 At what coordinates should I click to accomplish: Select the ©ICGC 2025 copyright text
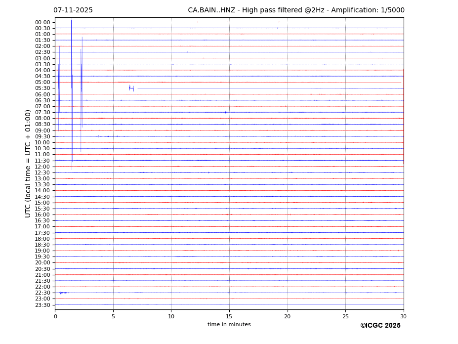point(380,326)
